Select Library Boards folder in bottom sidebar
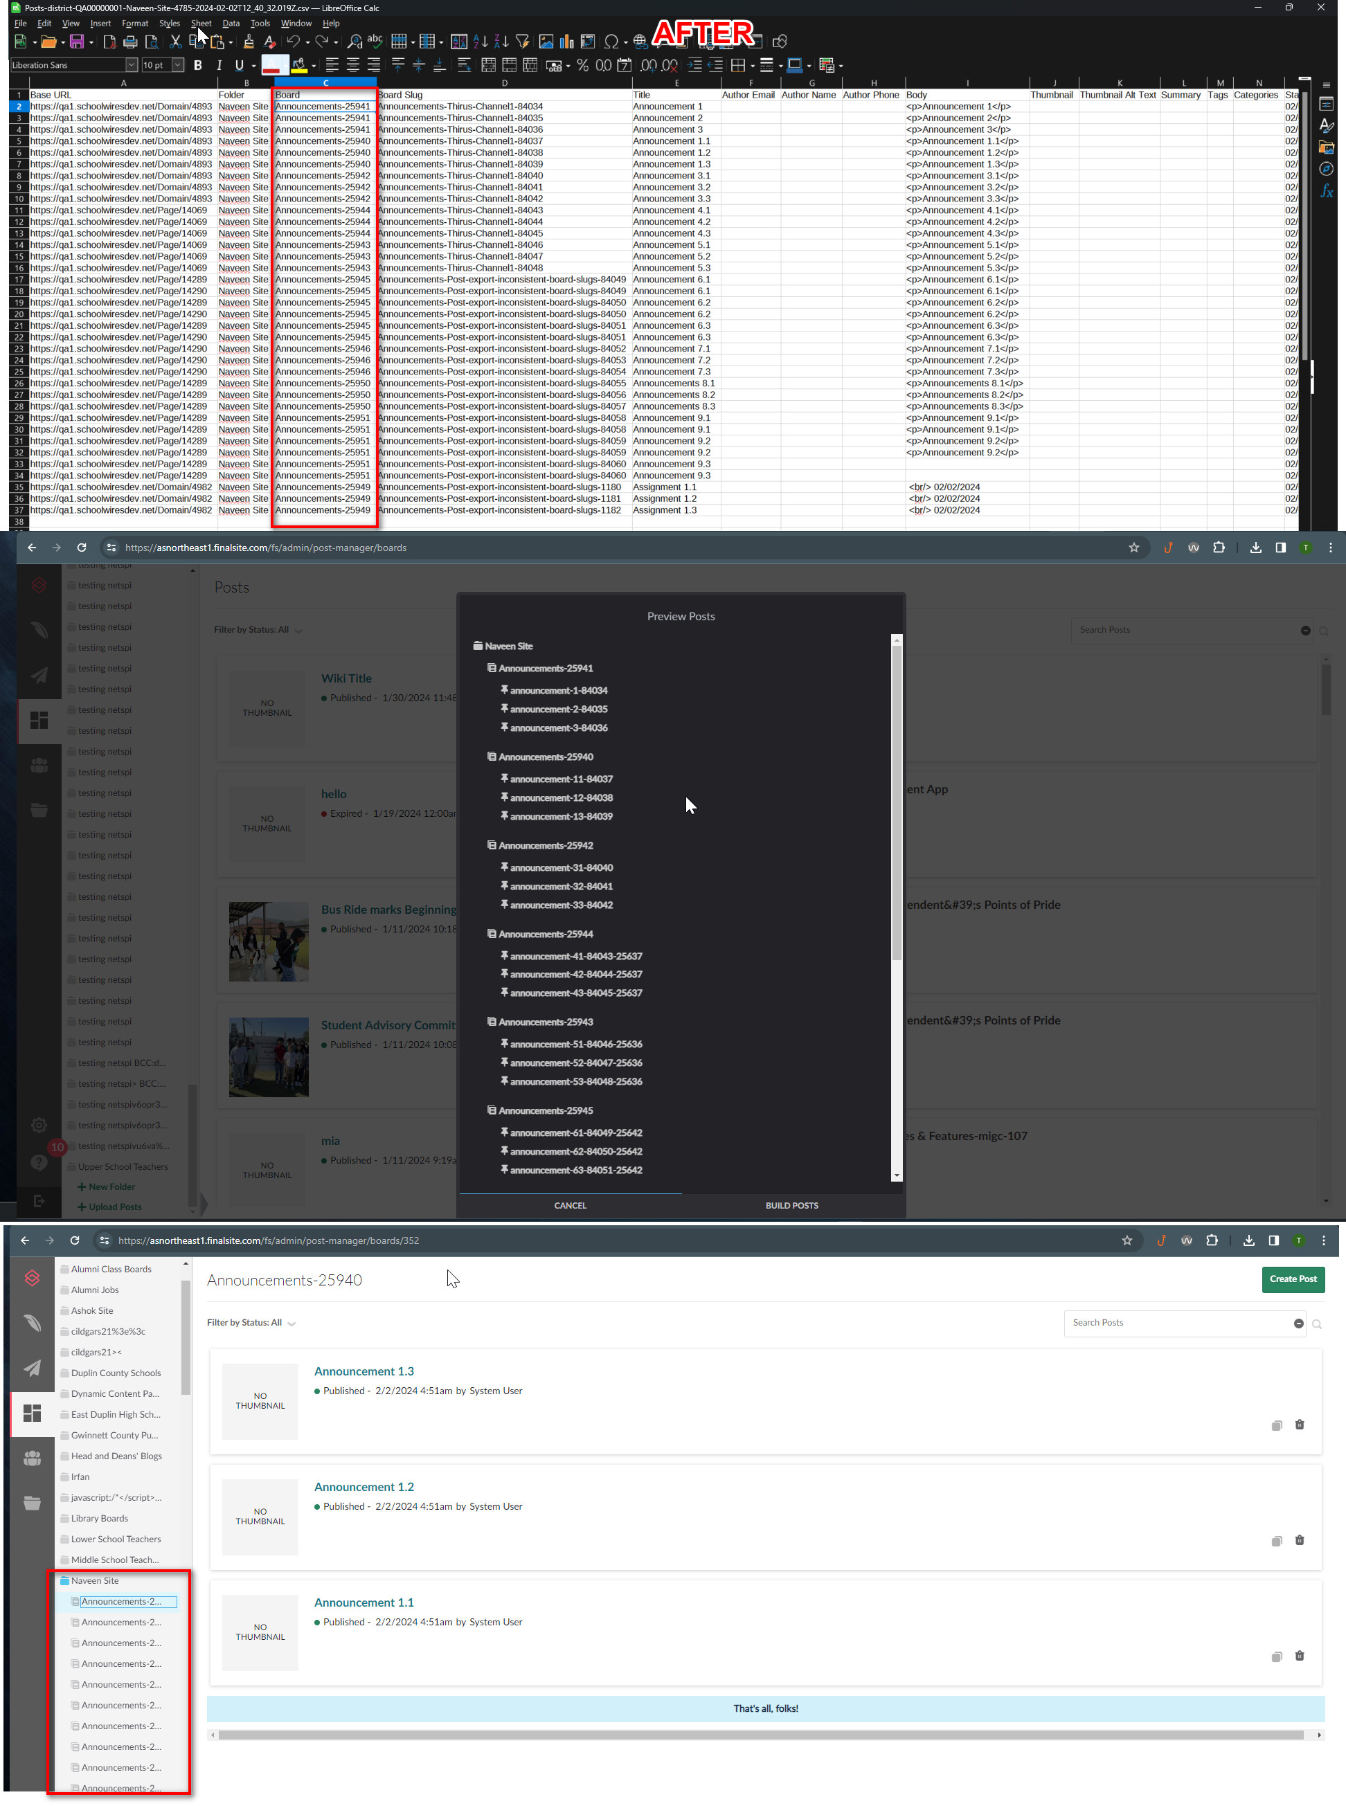The height and width of the screenshot is (1806, 1346). (x=100, y=1519)
